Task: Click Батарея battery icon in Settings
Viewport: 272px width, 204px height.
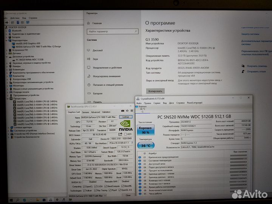Action: [89, 93]
